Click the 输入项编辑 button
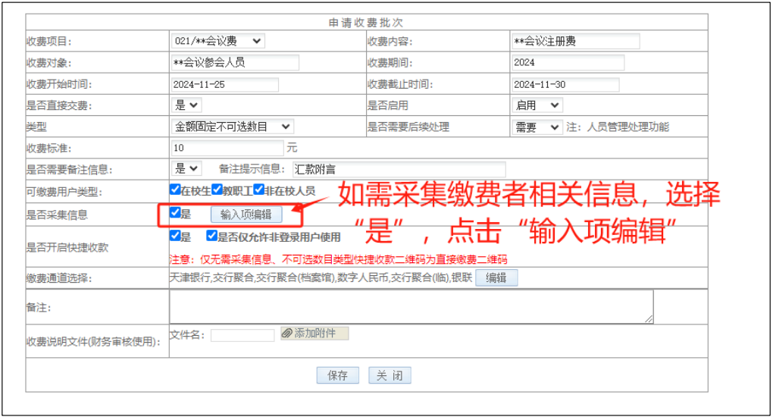The height and width of the screenshot is (417, 773). click(x=246, y=215)
